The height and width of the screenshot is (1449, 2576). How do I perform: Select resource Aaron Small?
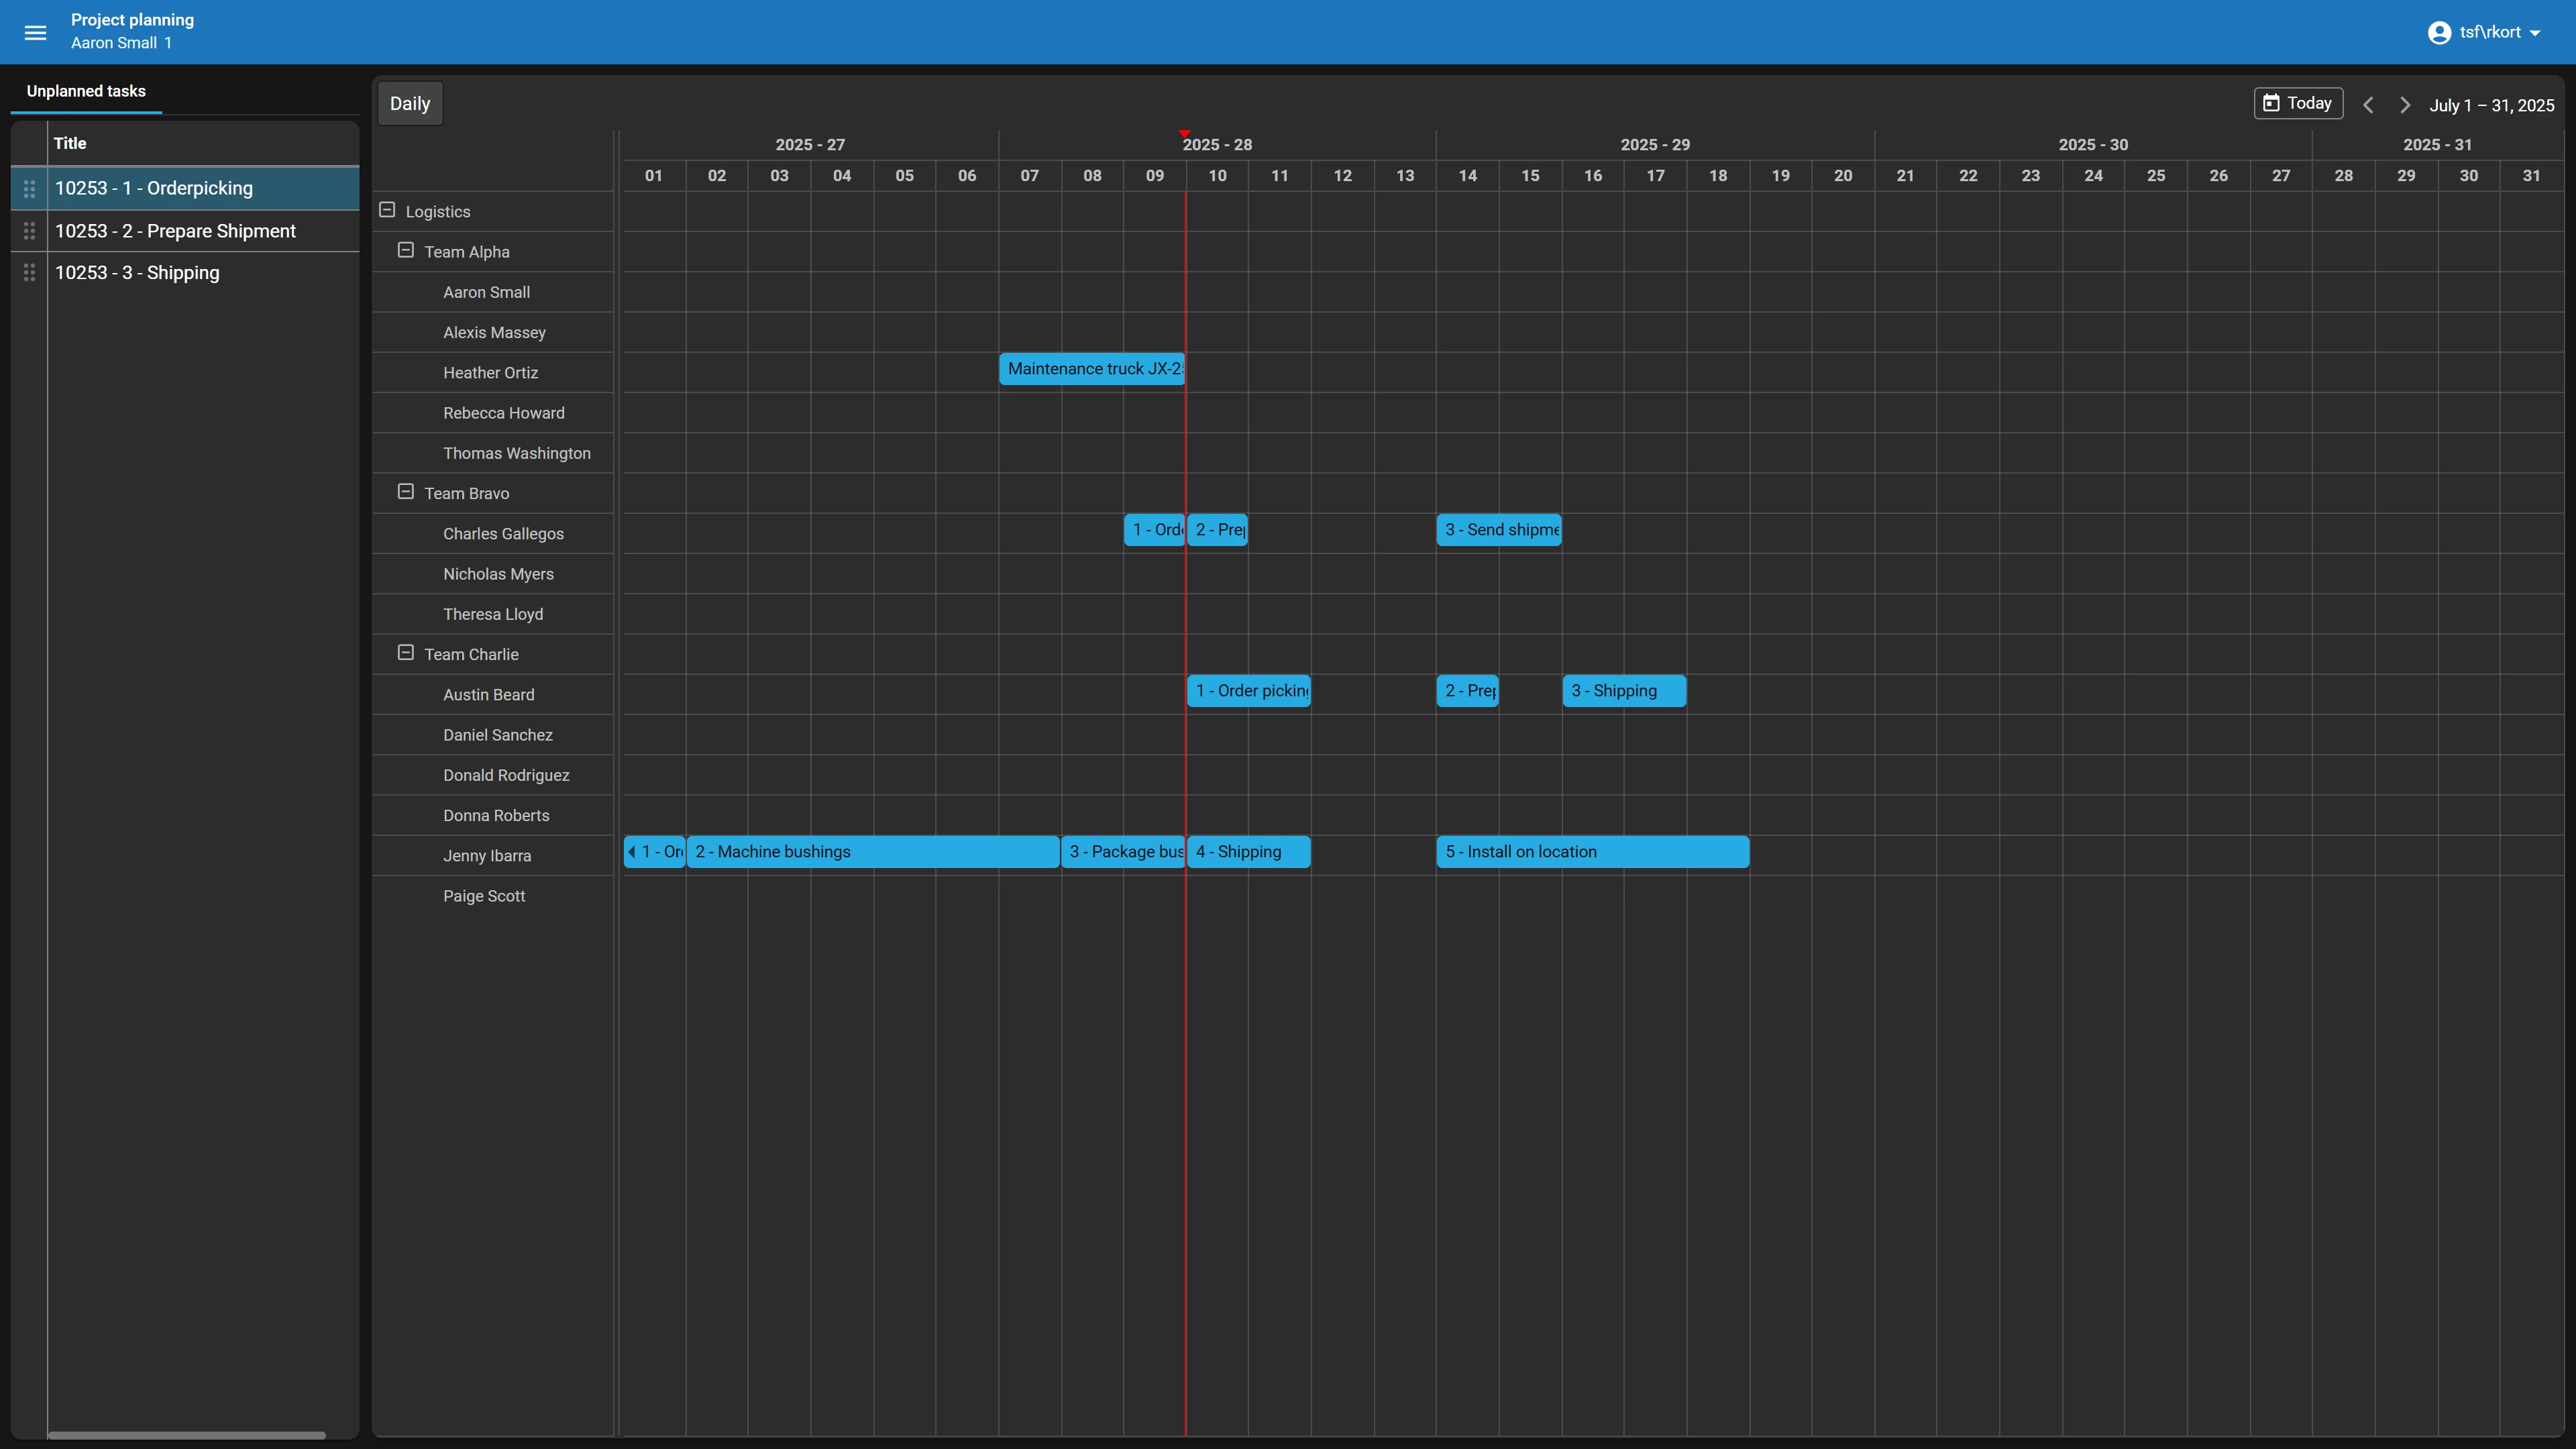(x=486, y=292)
